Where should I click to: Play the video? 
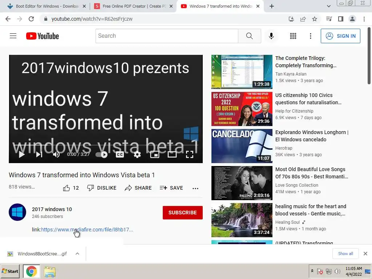tap(21, 154)
